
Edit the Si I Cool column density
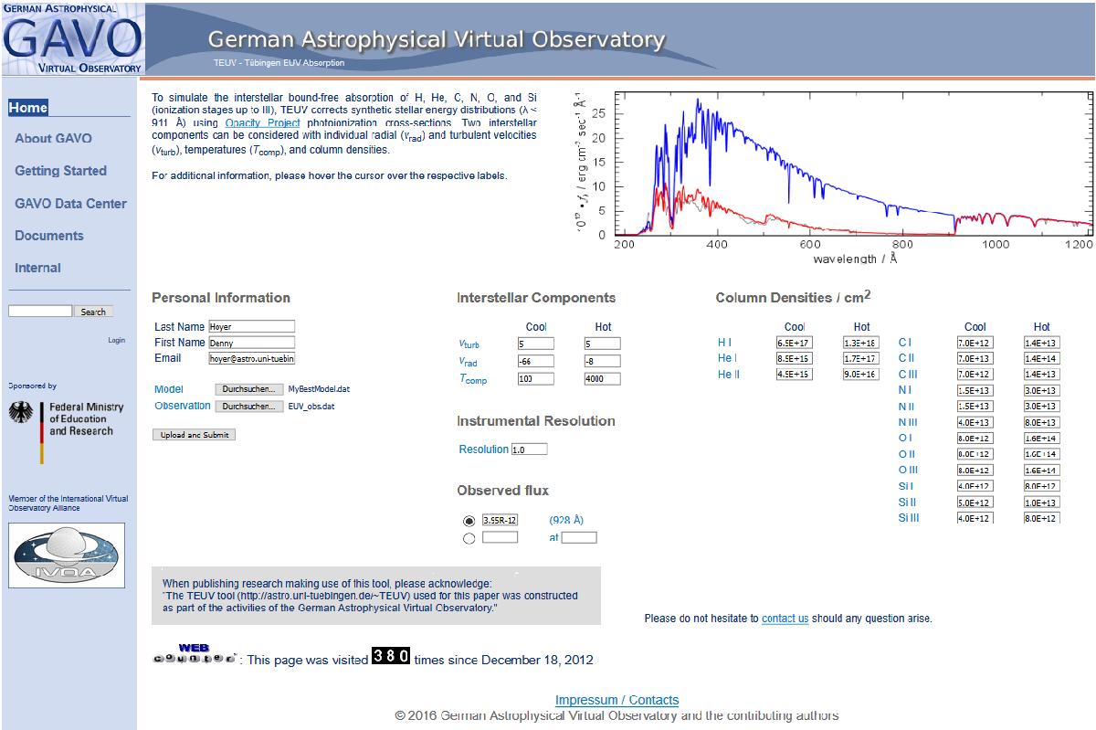[x=975, y=486]
